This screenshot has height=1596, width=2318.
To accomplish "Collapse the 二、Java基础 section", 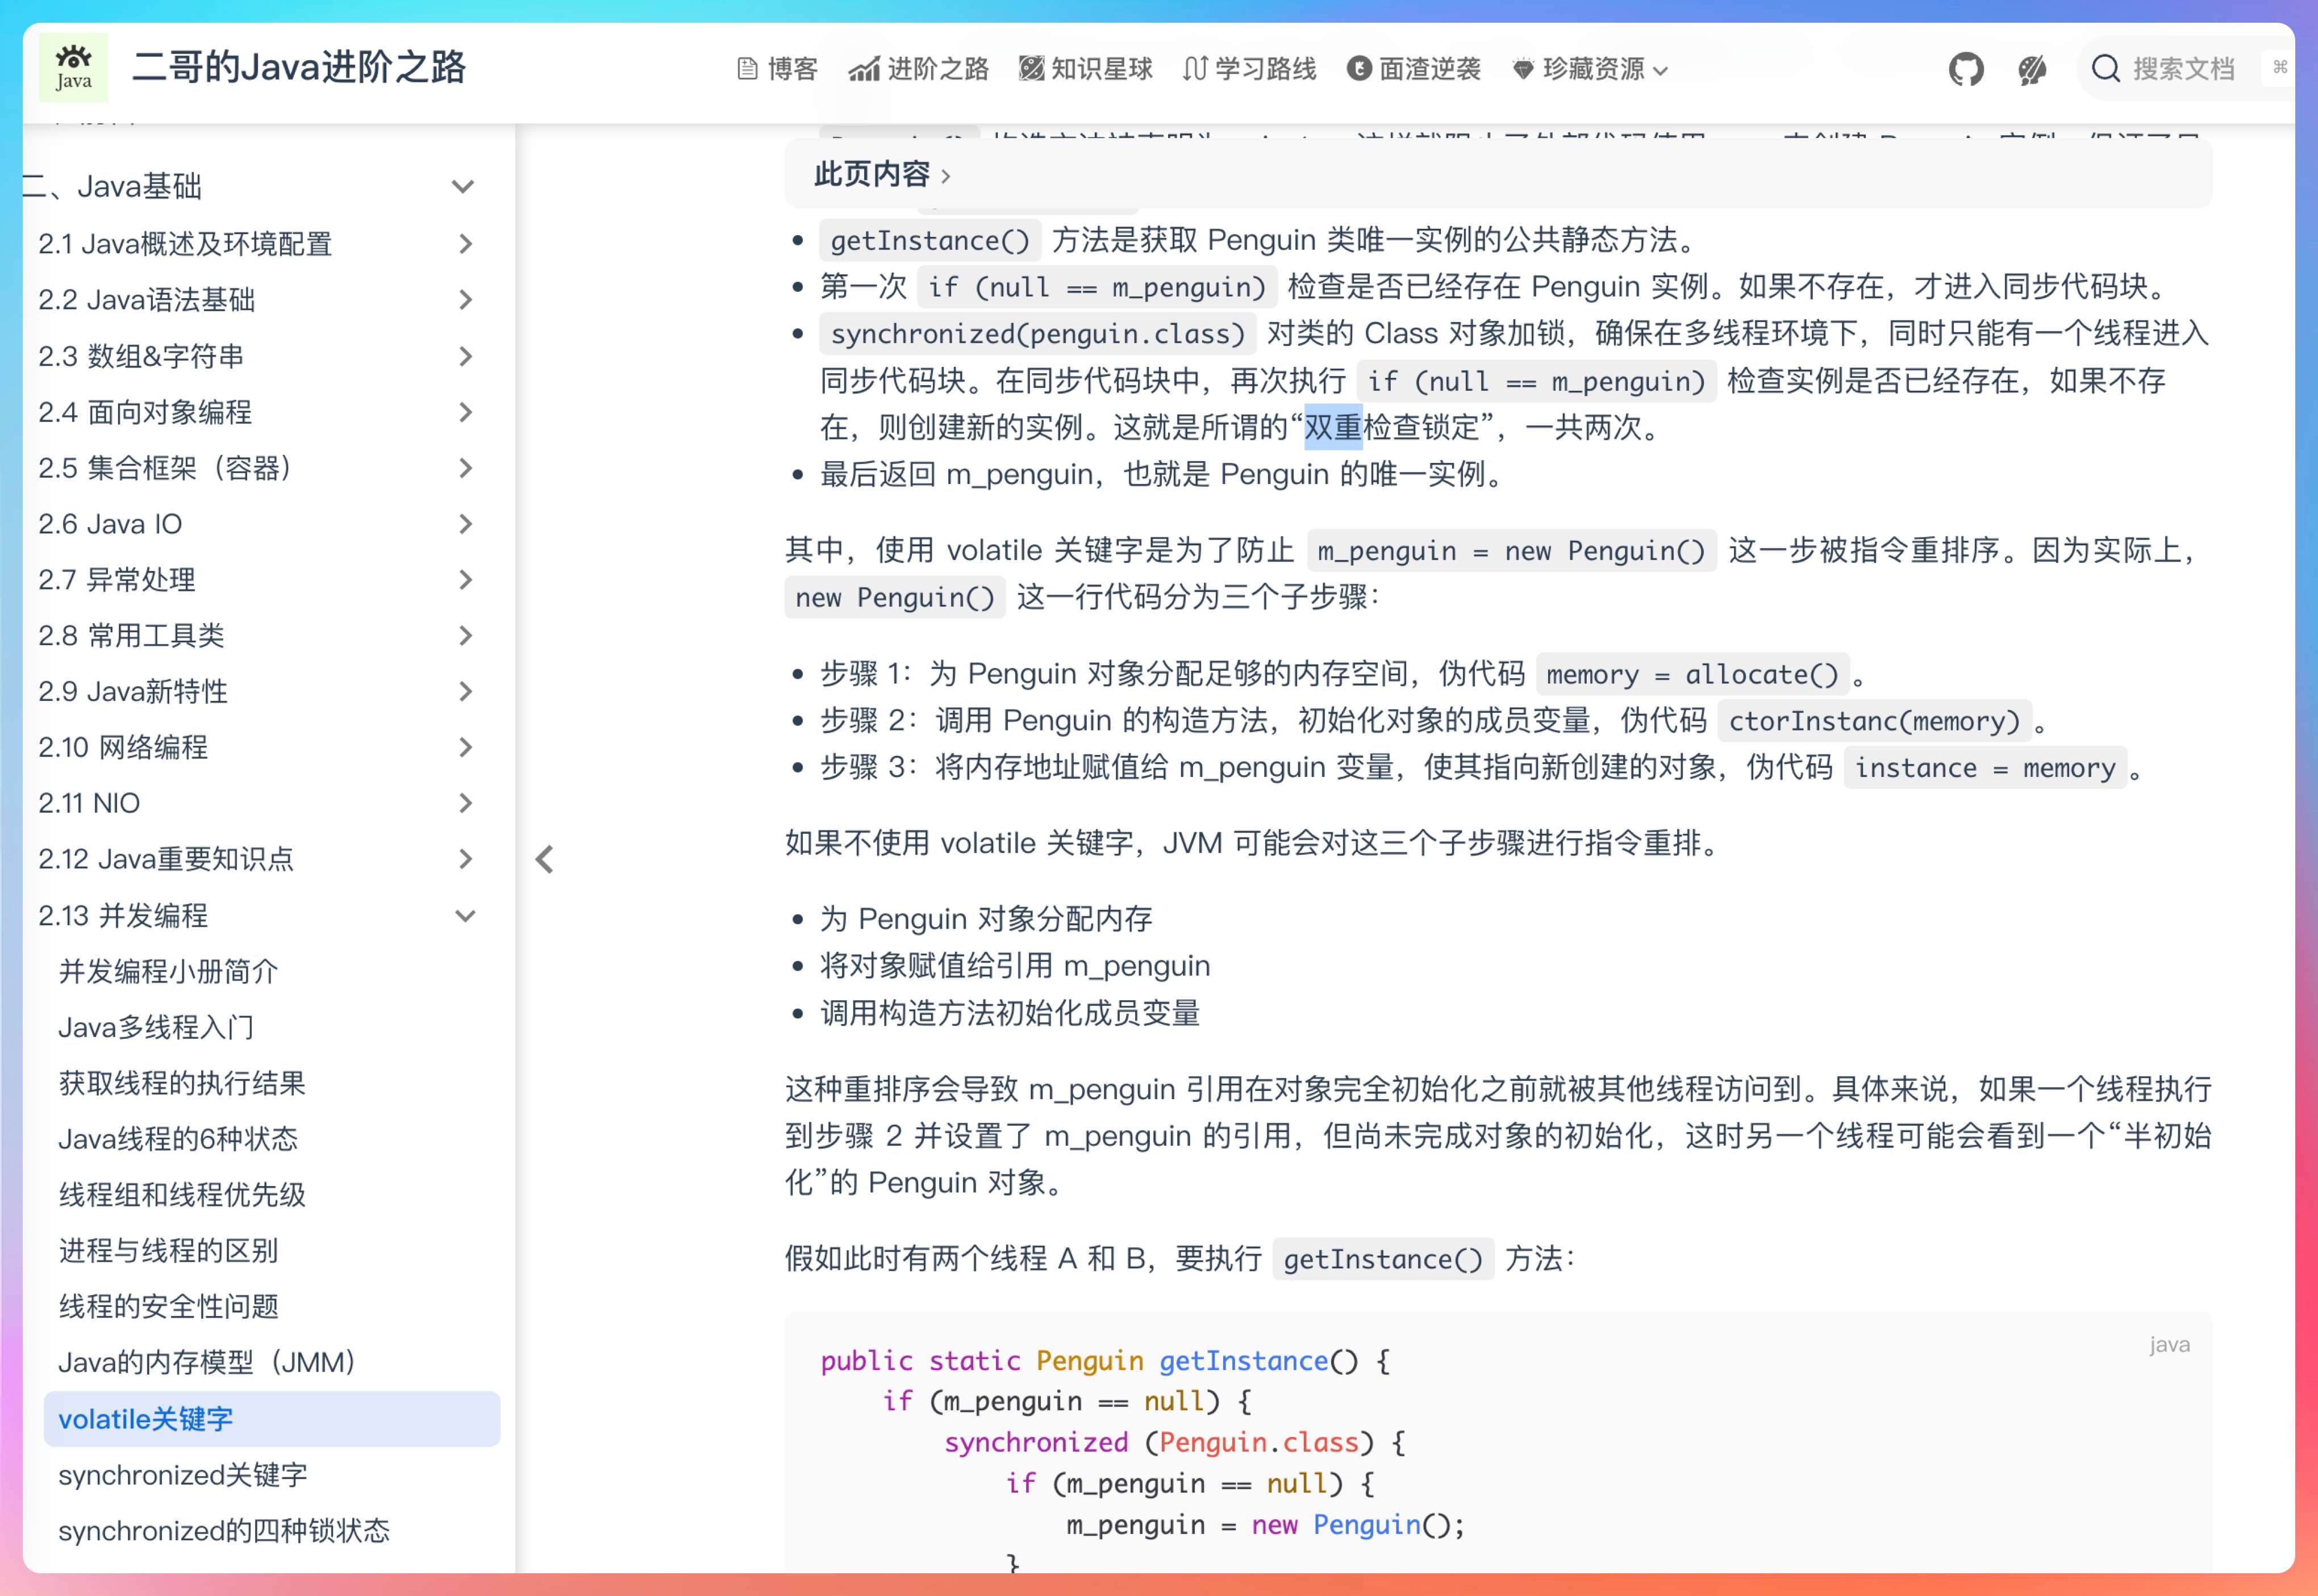I will pos(462,186).
